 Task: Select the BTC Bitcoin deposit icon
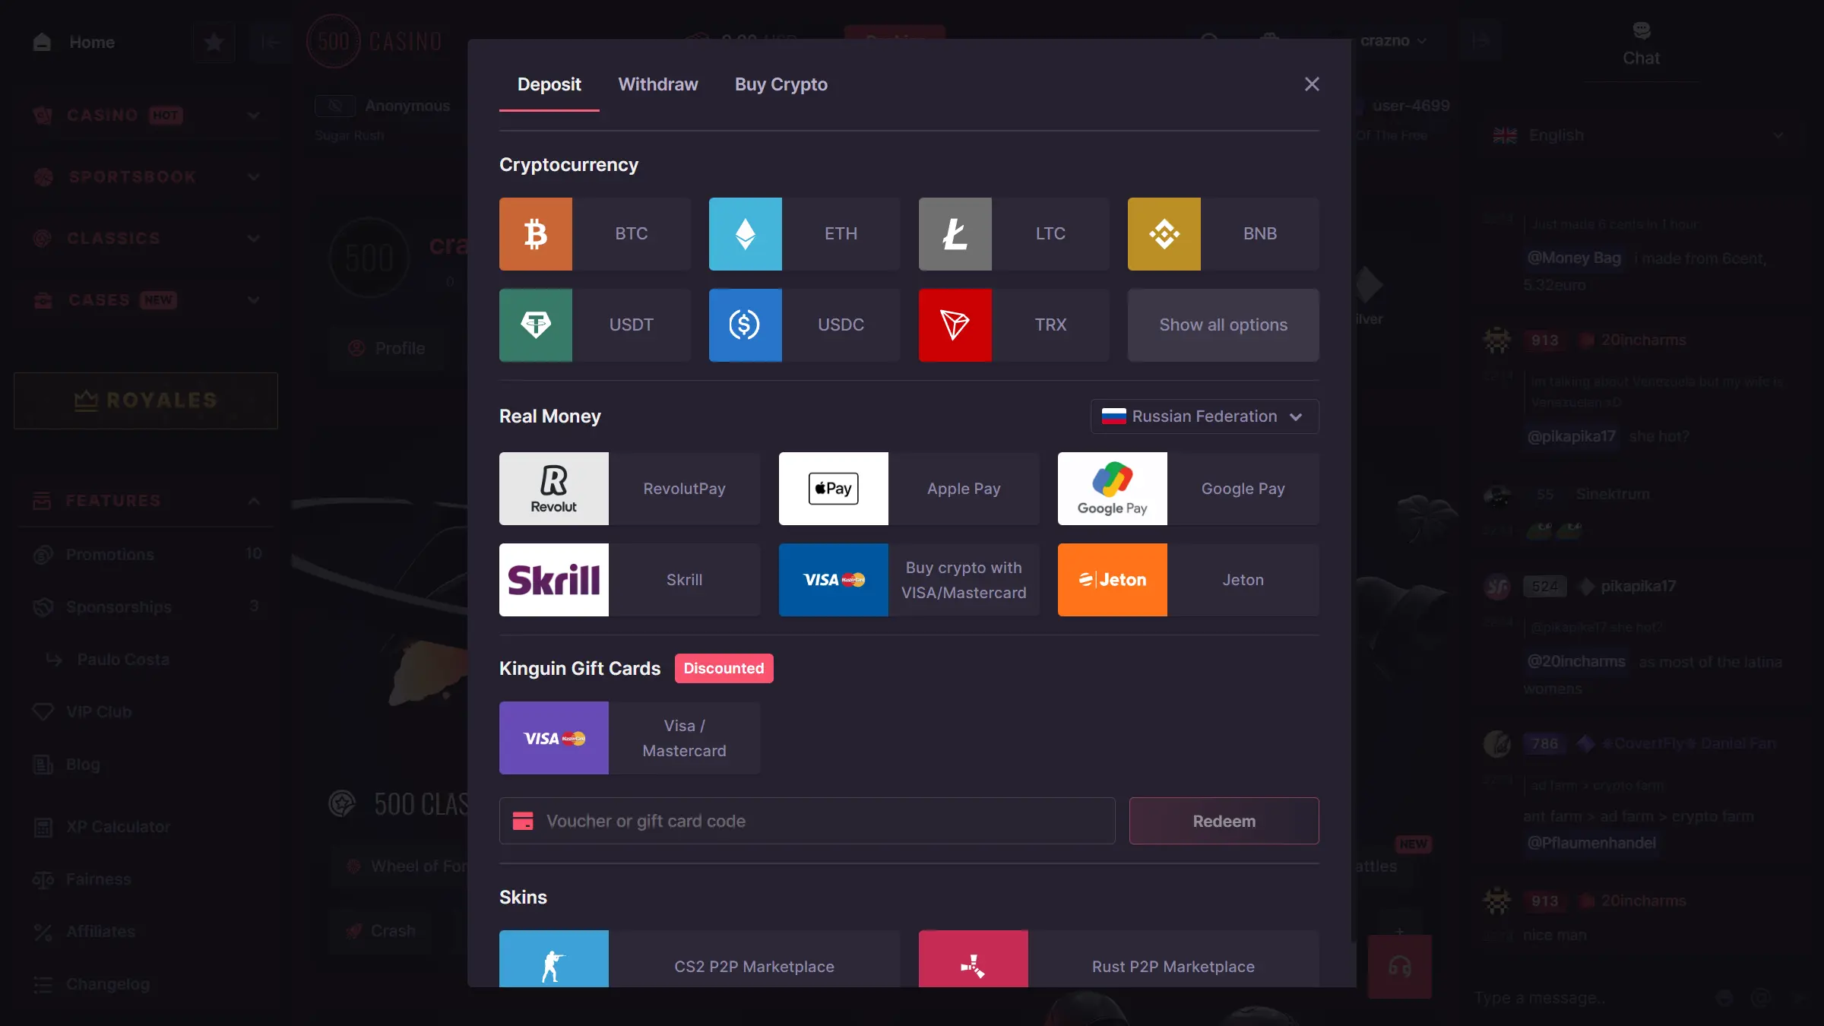tap(536, 234)
